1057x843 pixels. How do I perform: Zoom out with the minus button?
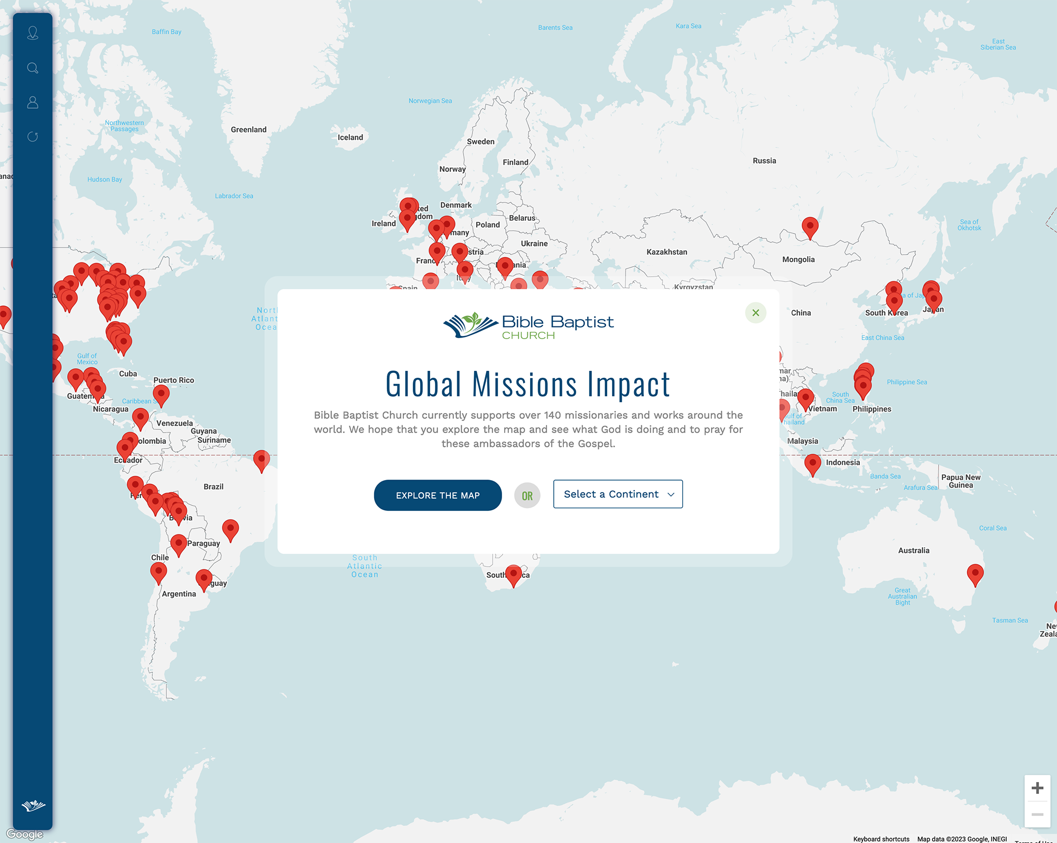click(1037, 814)
